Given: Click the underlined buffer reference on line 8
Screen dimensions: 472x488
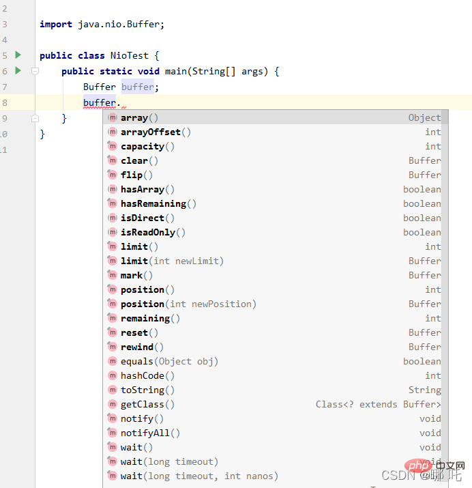Looking at the screenshot, I should coord(100,102).
